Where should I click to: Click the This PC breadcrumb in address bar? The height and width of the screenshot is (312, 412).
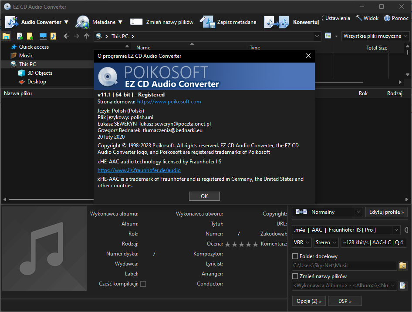click(120, 36)
